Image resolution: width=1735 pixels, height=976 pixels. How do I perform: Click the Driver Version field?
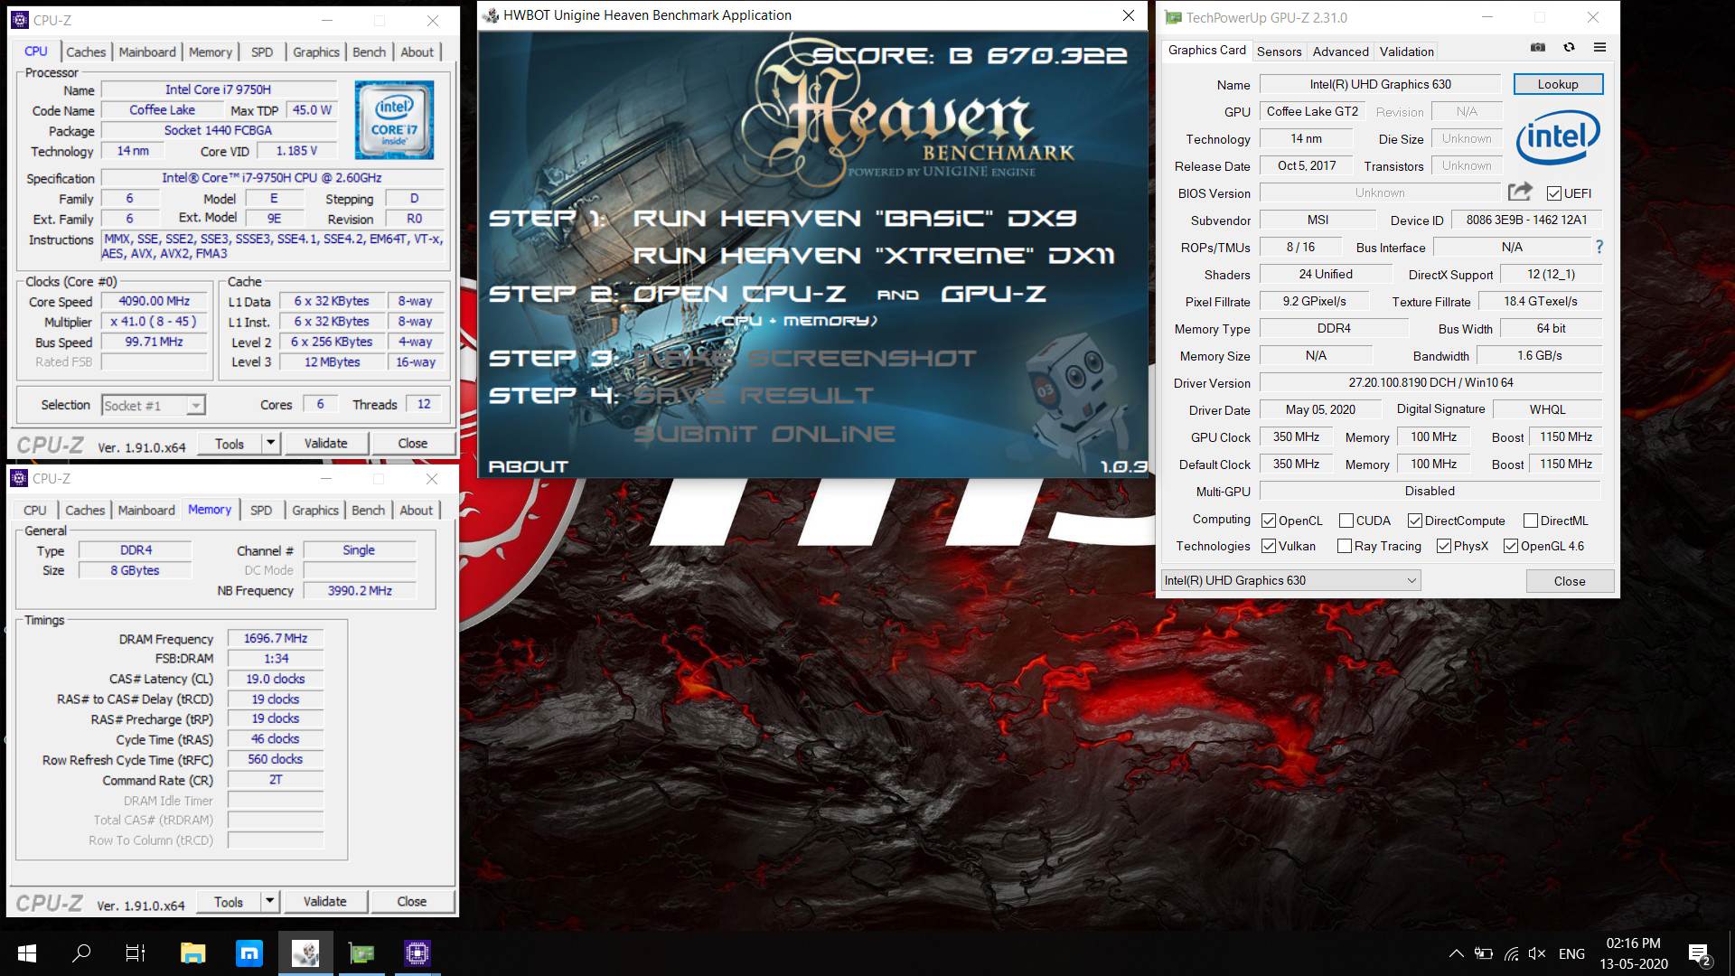click(1430, 382)
